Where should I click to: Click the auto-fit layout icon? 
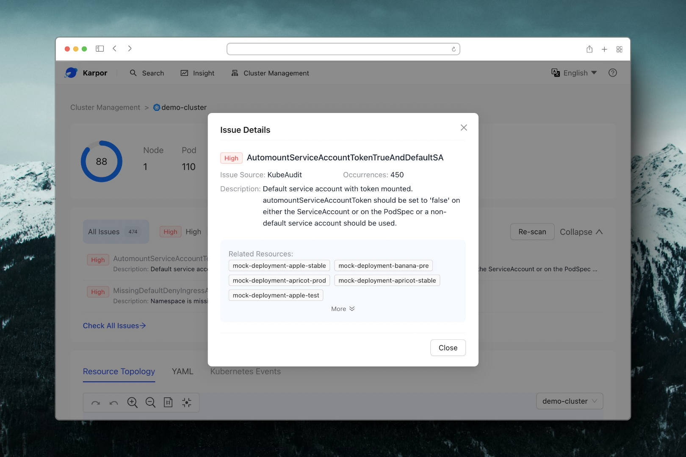click(187, 402)
